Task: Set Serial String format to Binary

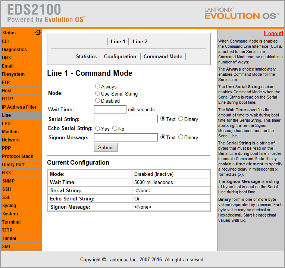Action: [181, 119]
